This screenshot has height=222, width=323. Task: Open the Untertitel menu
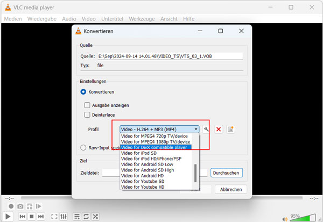point(112,19)
